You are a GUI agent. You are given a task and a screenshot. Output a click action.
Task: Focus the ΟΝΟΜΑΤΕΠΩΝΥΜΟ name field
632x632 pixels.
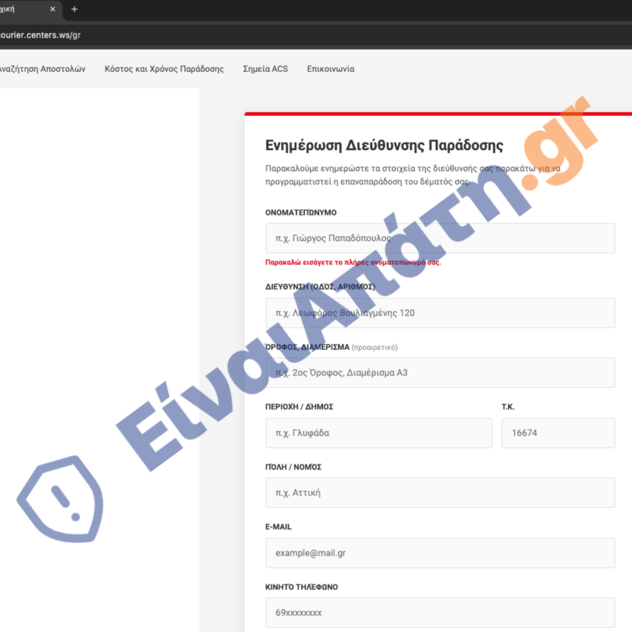[x=440, y=238]
